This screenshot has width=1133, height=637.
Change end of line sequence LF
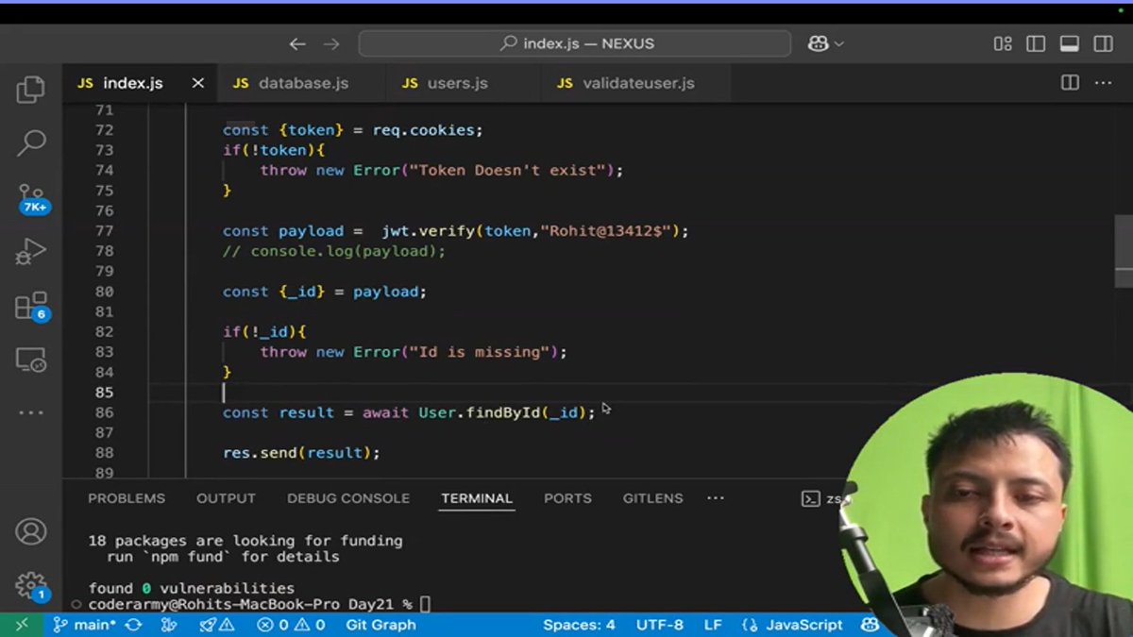click(713, 625)
